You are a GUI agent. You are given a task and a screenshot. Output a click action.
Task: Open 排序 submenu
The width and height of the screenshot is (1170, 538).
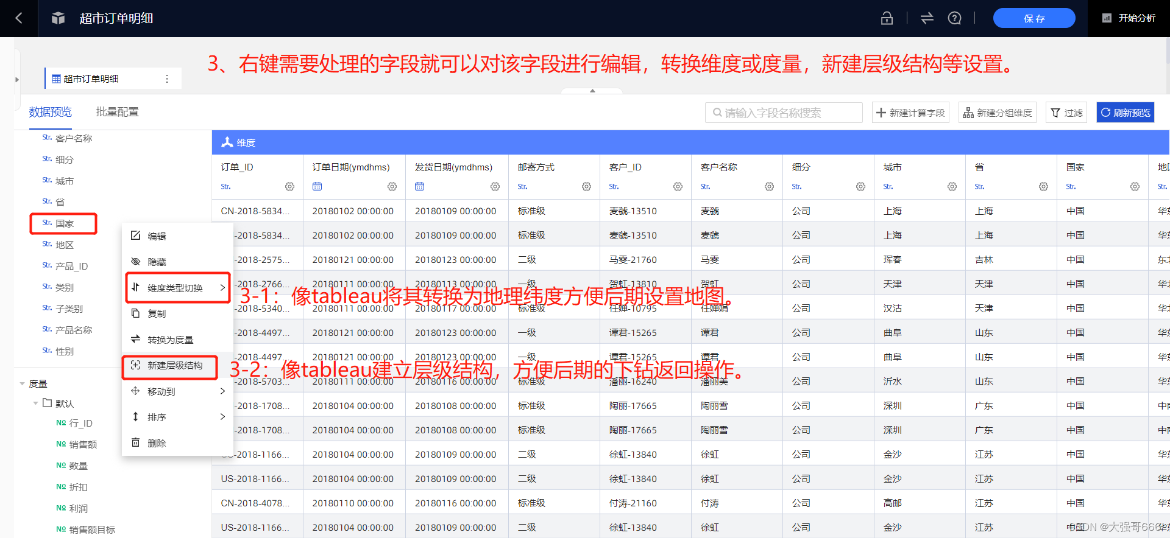coord(177,417)
